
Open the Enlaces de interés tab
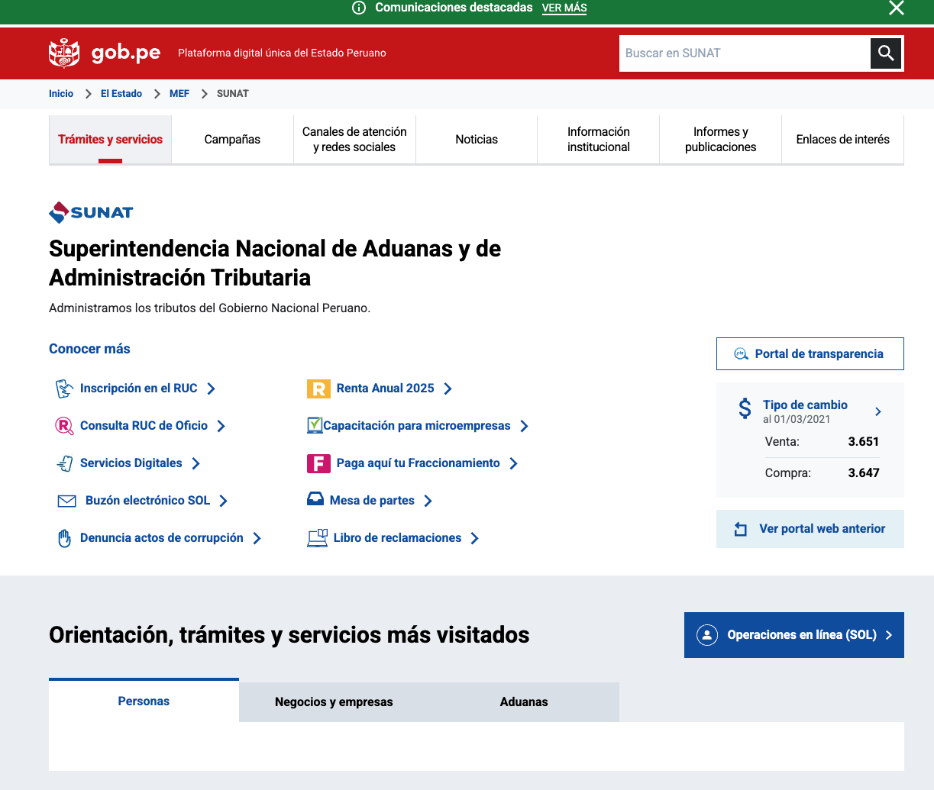pyautogui.click(x=843, y=140)
